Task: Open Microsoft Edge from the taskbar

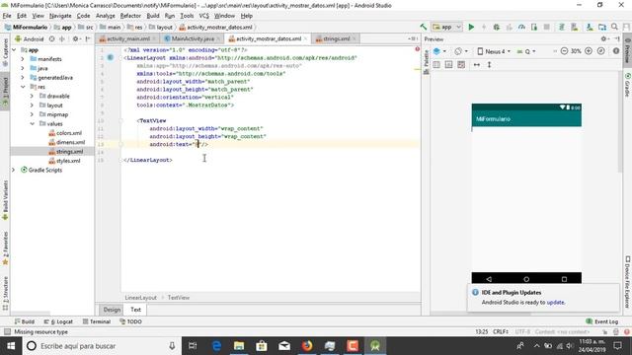Action: 216,346
